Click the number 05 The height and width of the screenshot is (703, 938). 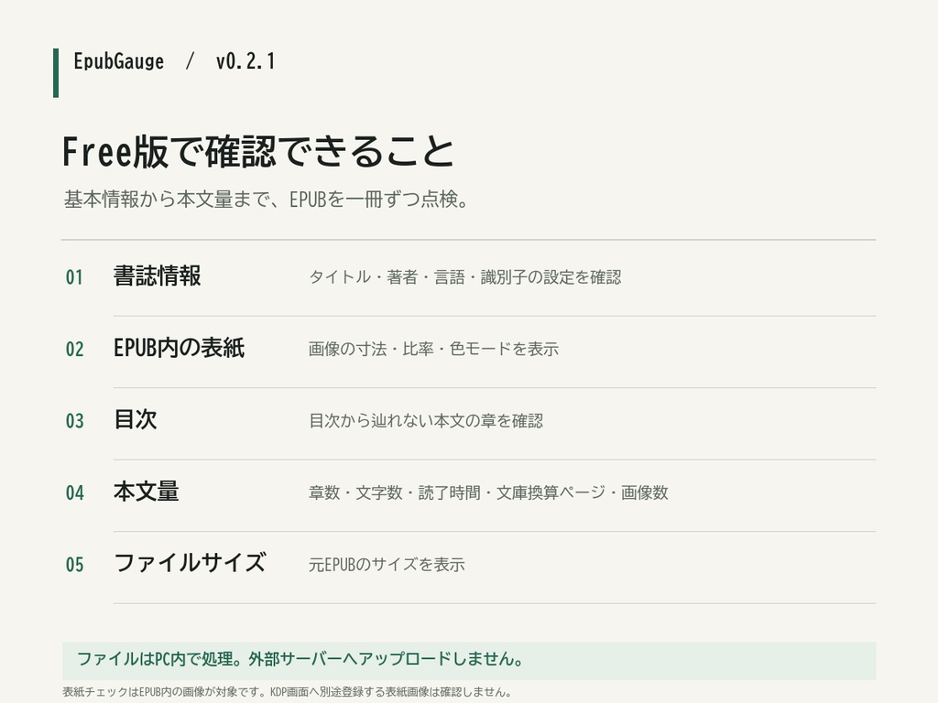pos(74,564)
